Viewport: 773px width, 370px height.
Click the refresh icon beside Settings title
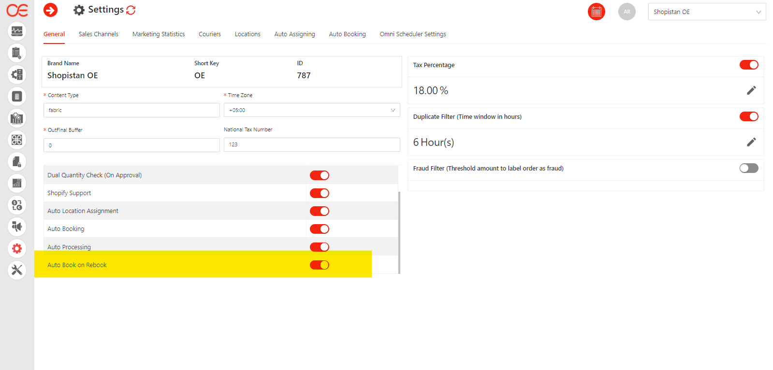131,10
